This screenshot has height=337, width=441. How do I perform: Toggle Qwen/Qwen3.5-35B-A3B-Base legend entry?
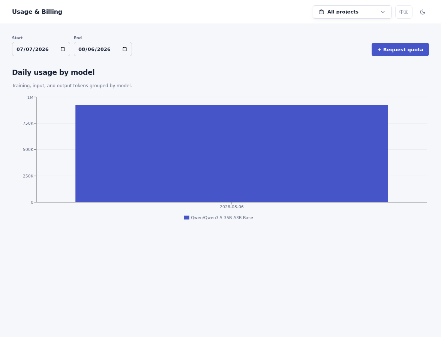219,218
